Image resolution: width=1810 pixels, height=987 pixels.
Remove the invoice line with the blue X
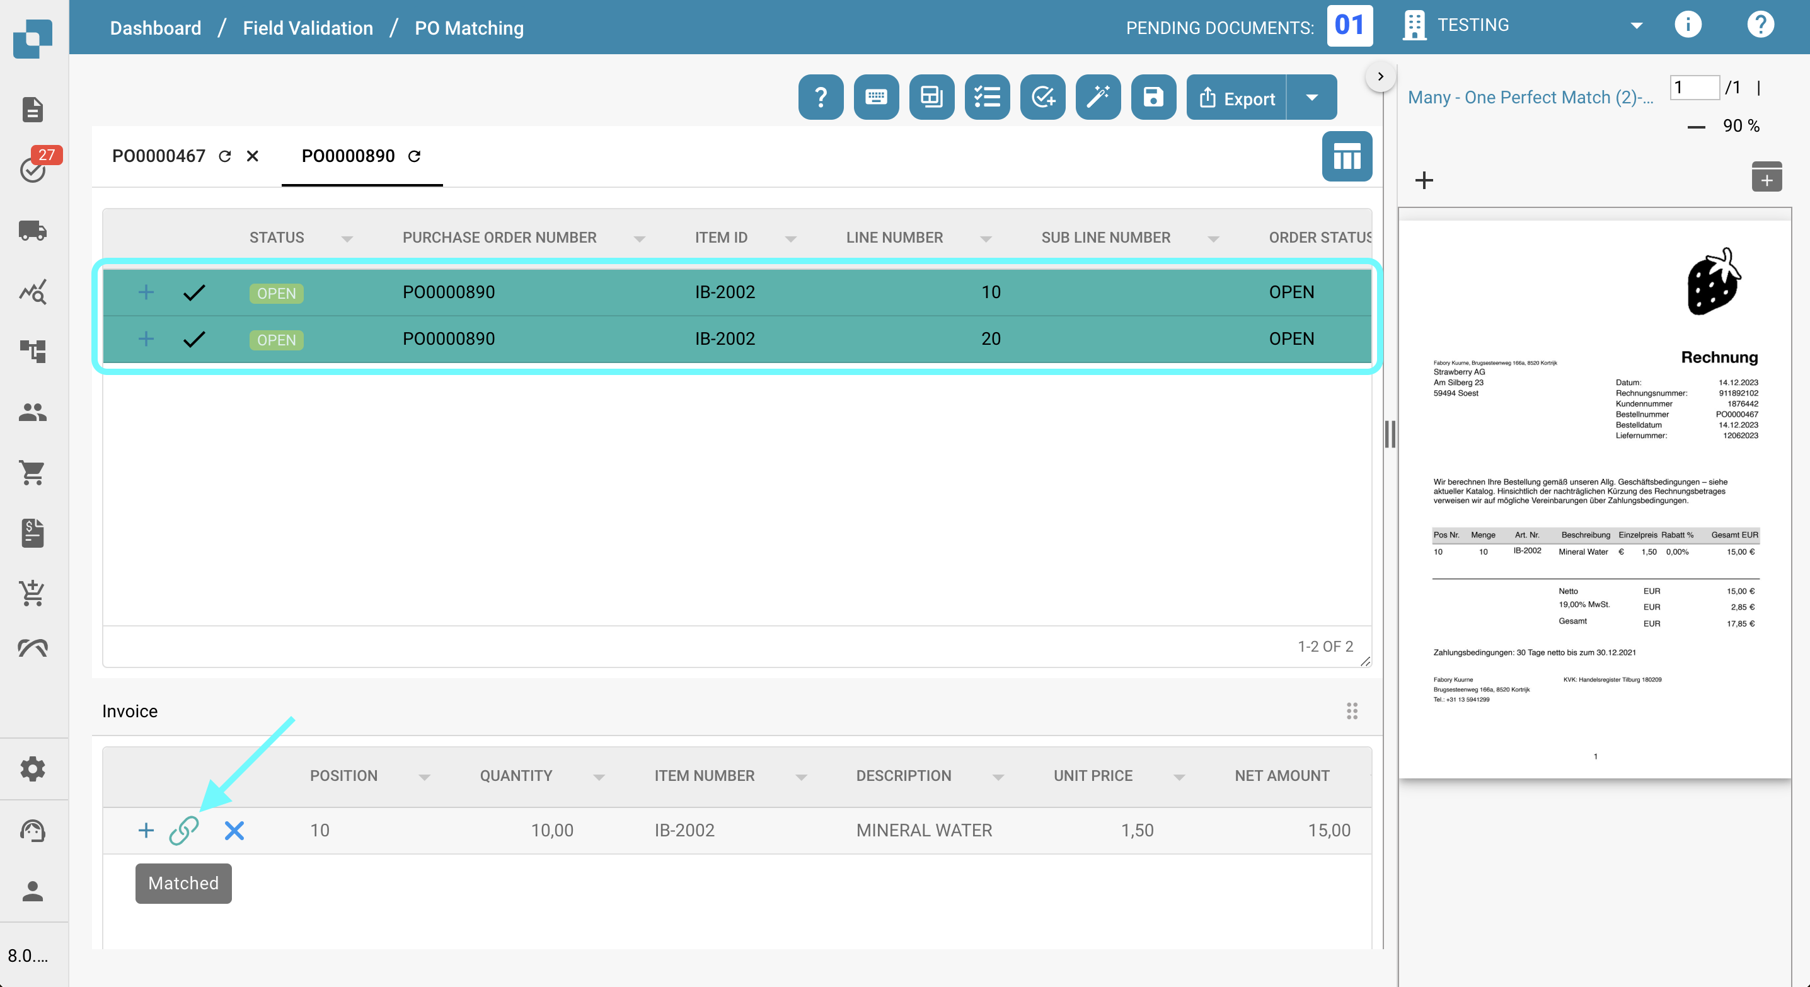[234, 830]
